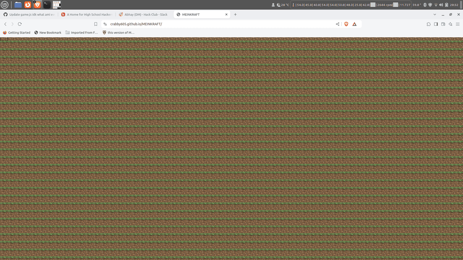
Task: Open the Linux Mint start menu
Action: [5, 5]
